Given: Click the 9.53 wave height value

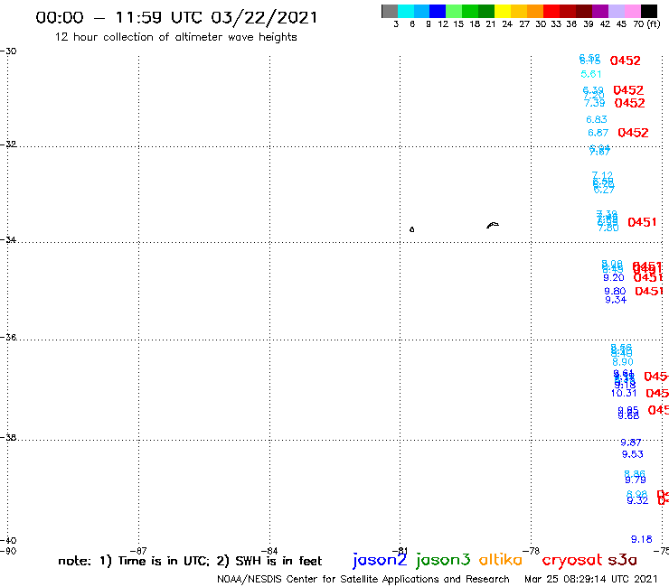Looking at the screenshot, I should tap(632, 454).
